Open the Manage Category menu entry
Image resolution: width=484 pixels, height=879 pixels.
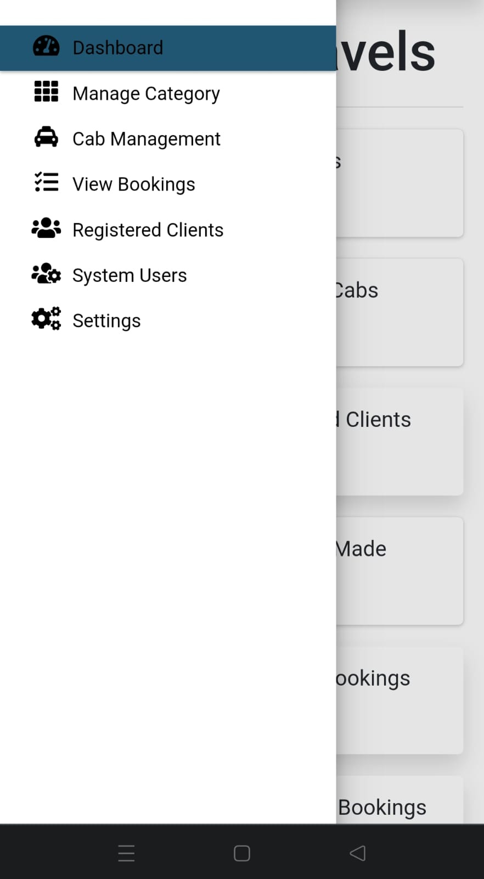(x=146, y=94)
